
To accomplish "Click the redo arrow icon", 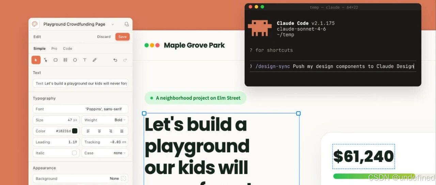I will pyautogui.click(x=125, y=60).
